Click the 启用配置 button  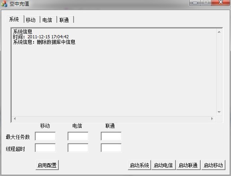click(x=47, y=165)
